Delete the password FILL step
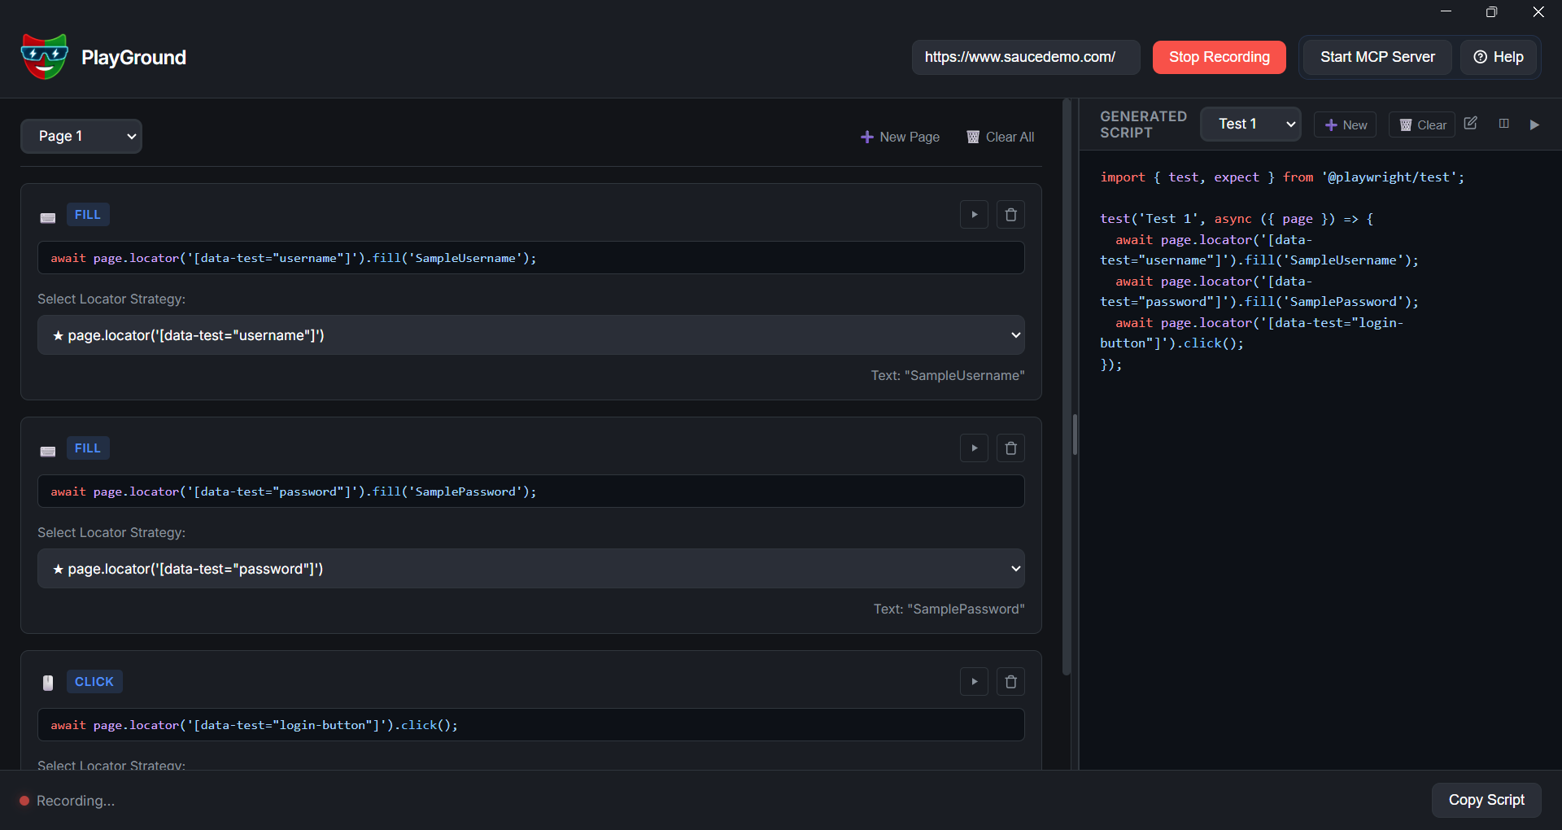Screen dimensions: 1562x830 [x=1010, y=448]
